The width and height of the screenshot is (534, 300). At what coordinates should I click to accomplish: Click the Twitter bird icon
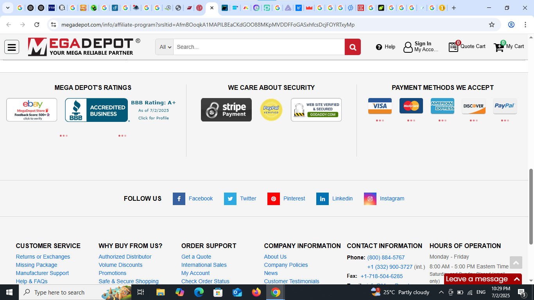[230, 199]
